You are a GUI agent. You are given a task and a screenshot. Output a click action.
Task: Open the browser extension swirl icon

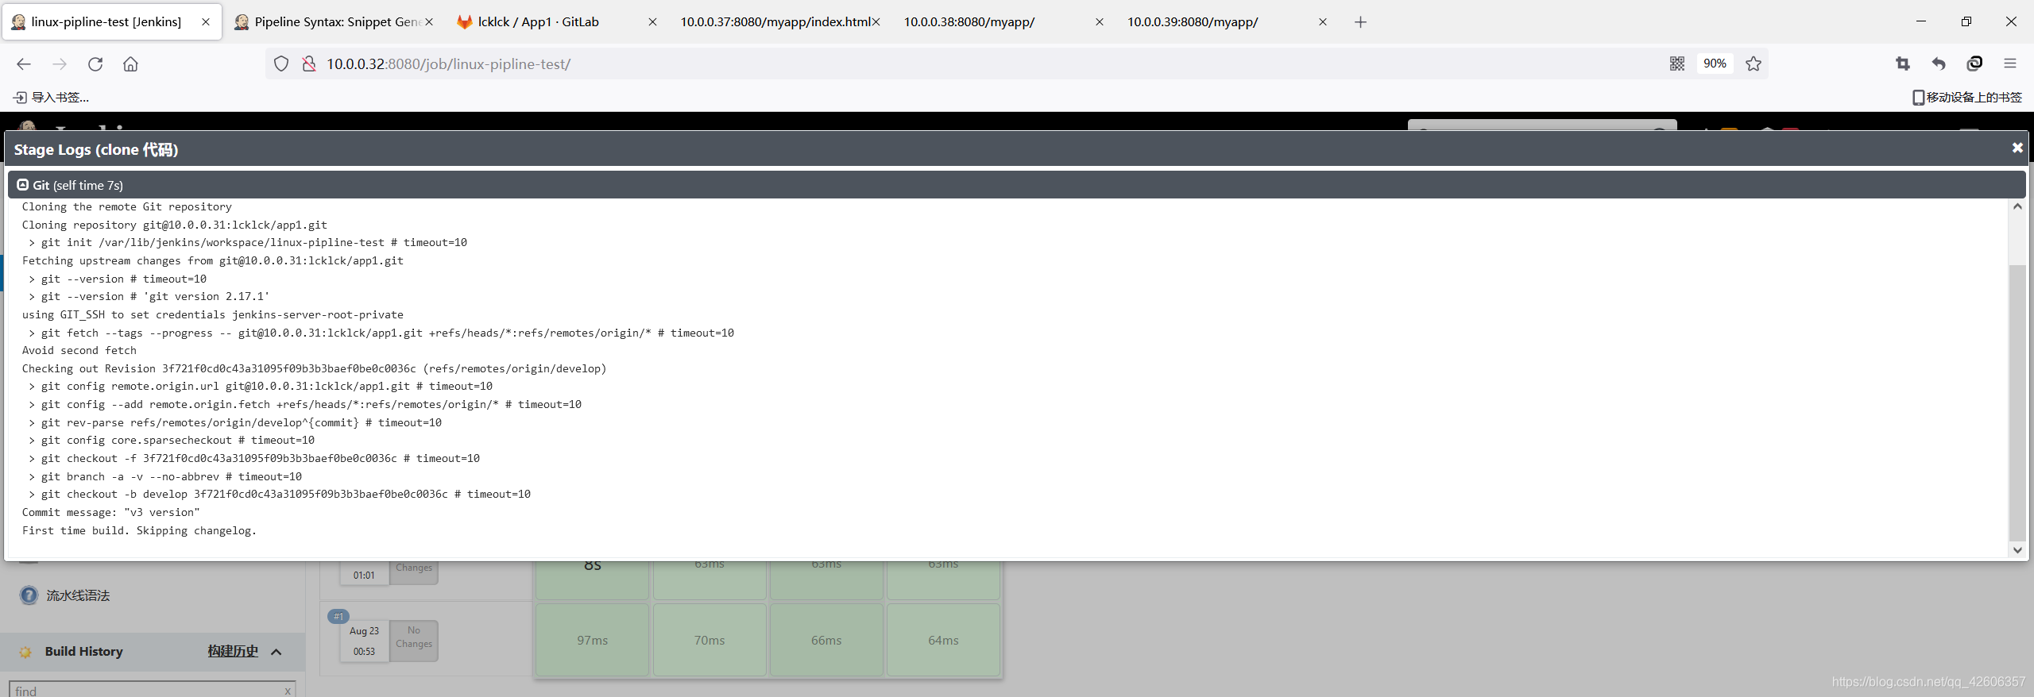tap(1974, 64)
